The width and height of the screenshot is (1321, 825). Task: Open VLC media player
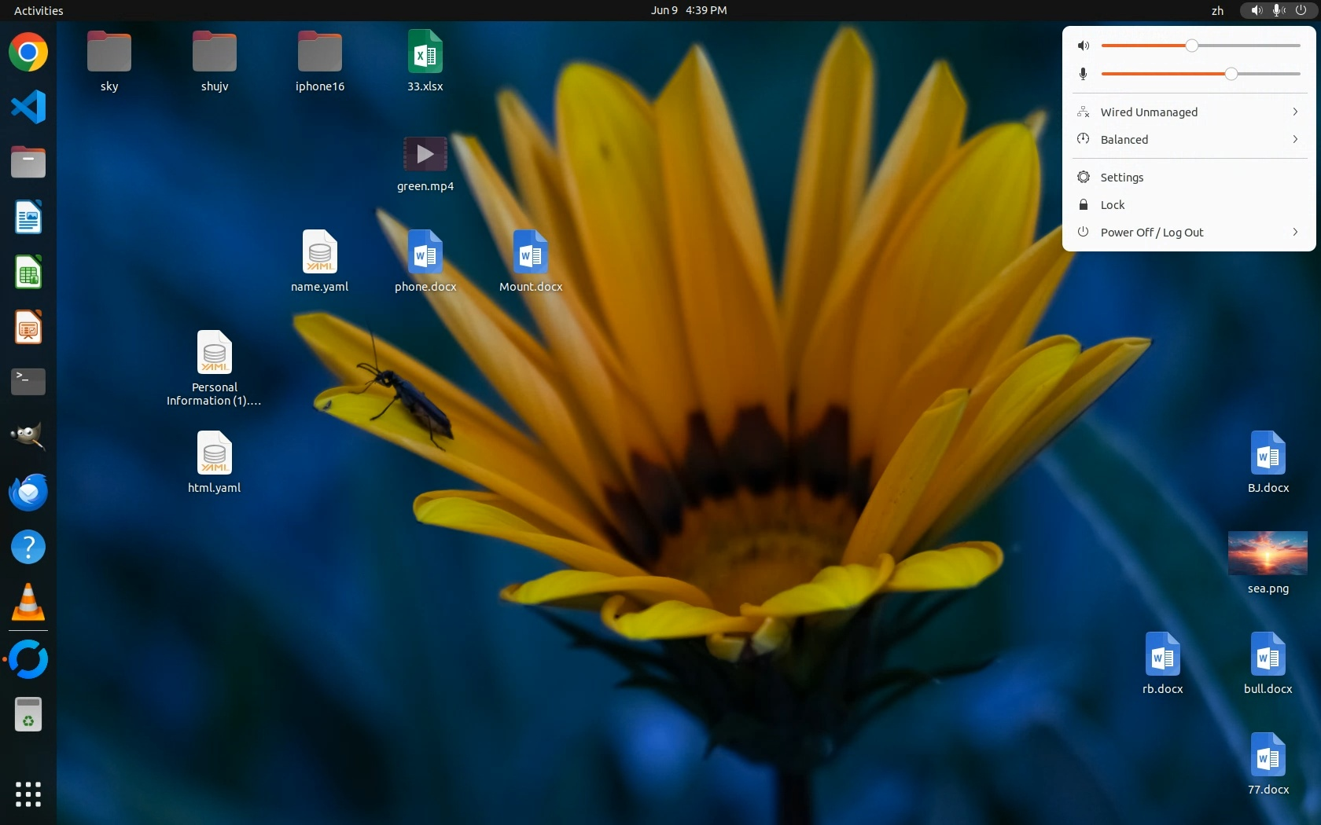[28, 603]
